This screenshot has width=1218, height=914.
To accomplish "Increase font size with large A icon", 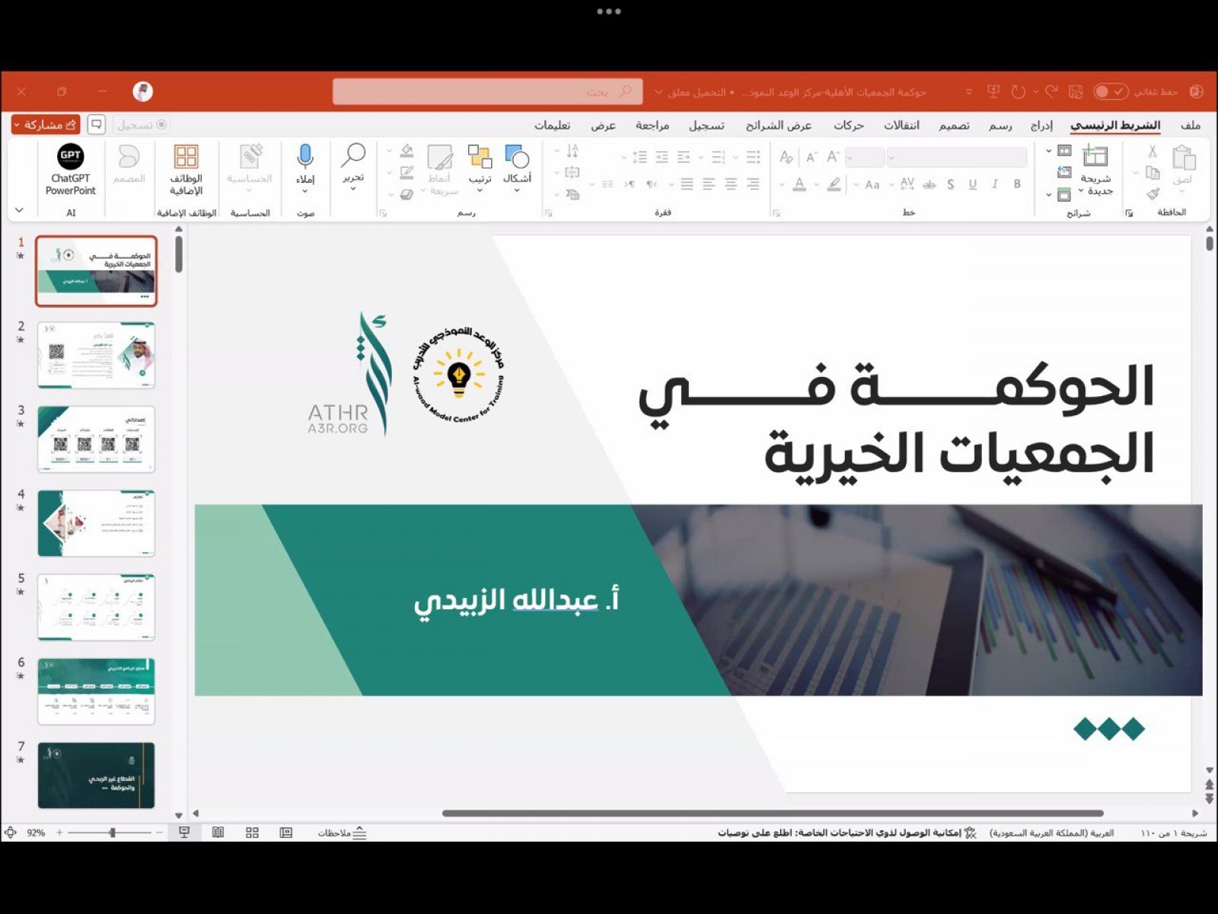I will tap(833, 157).
